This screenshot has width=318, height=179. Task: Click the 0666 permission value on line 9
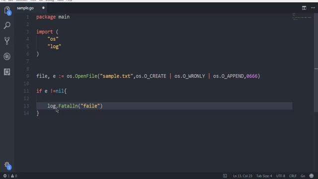click(x=252, y=76)
